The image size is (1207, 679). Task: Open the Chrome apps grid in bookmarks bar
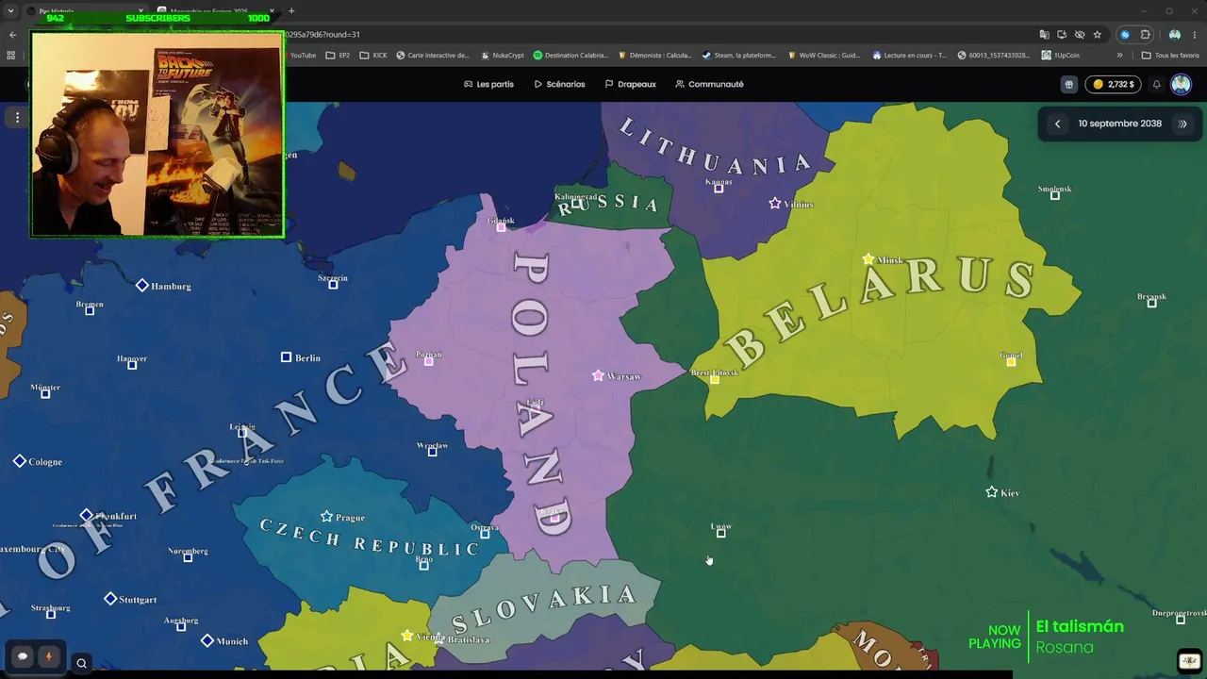coord(11,56)
